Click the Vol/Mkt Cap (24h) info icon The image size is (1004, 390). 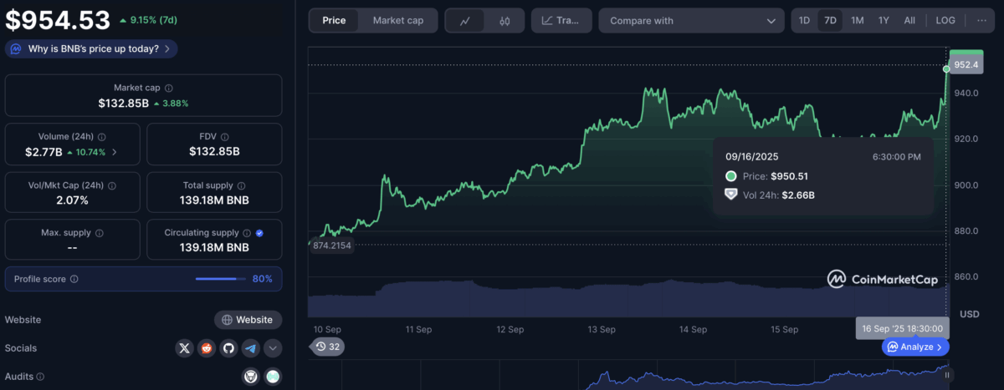(112, 185)
